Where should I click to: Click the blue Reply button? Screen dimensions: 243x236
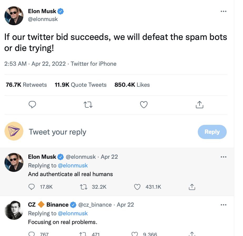tap(212, 132)
